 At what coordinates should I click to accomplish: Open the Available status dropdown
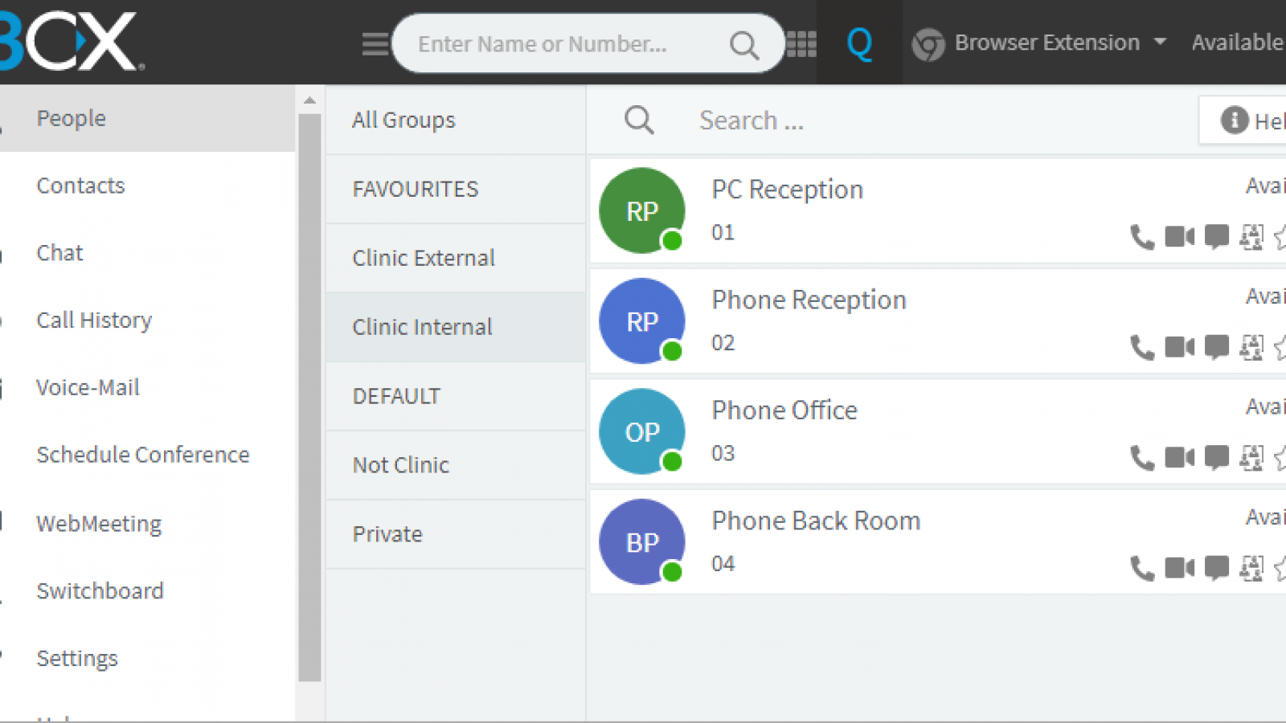[1237, 43]
